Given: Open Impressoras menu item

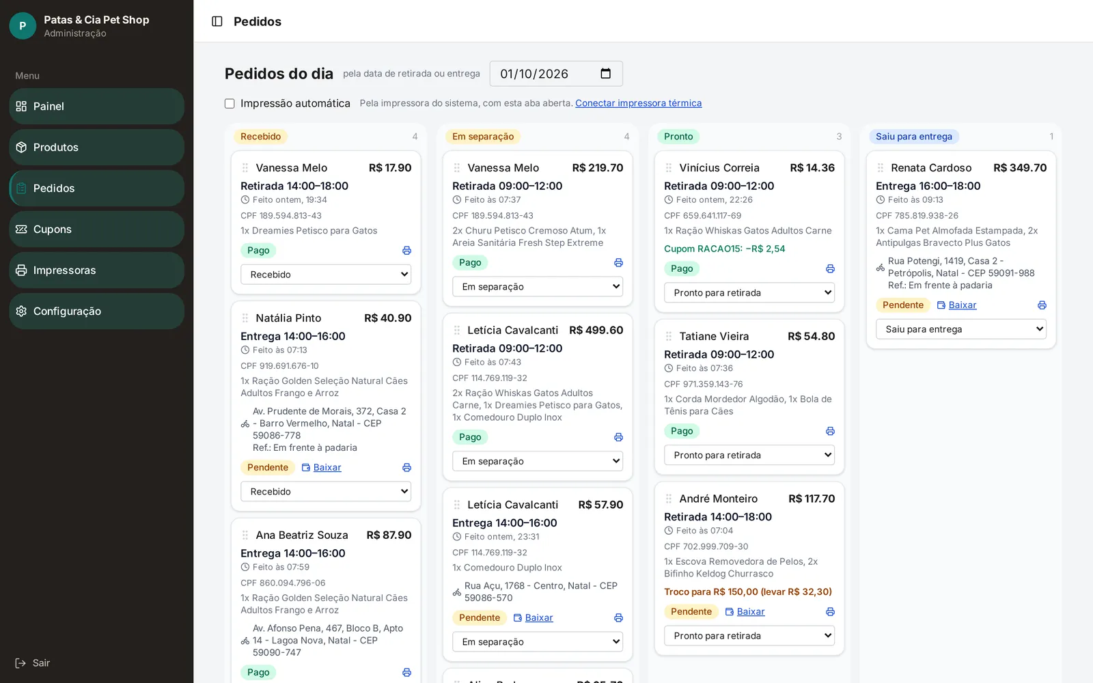Looking at the screenshot, I should tap(96, 270).
